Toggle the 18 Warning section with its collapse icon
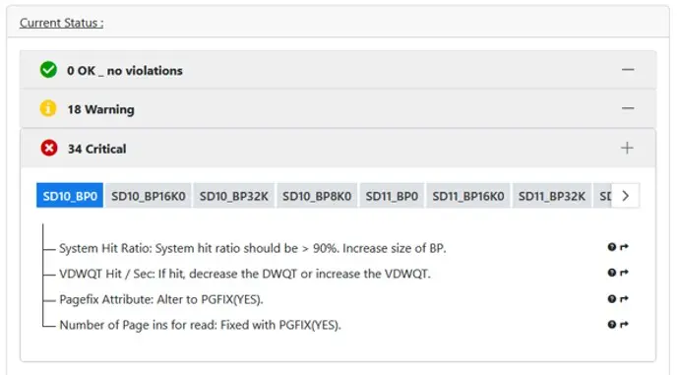678x375 pixels. point(628,108)
